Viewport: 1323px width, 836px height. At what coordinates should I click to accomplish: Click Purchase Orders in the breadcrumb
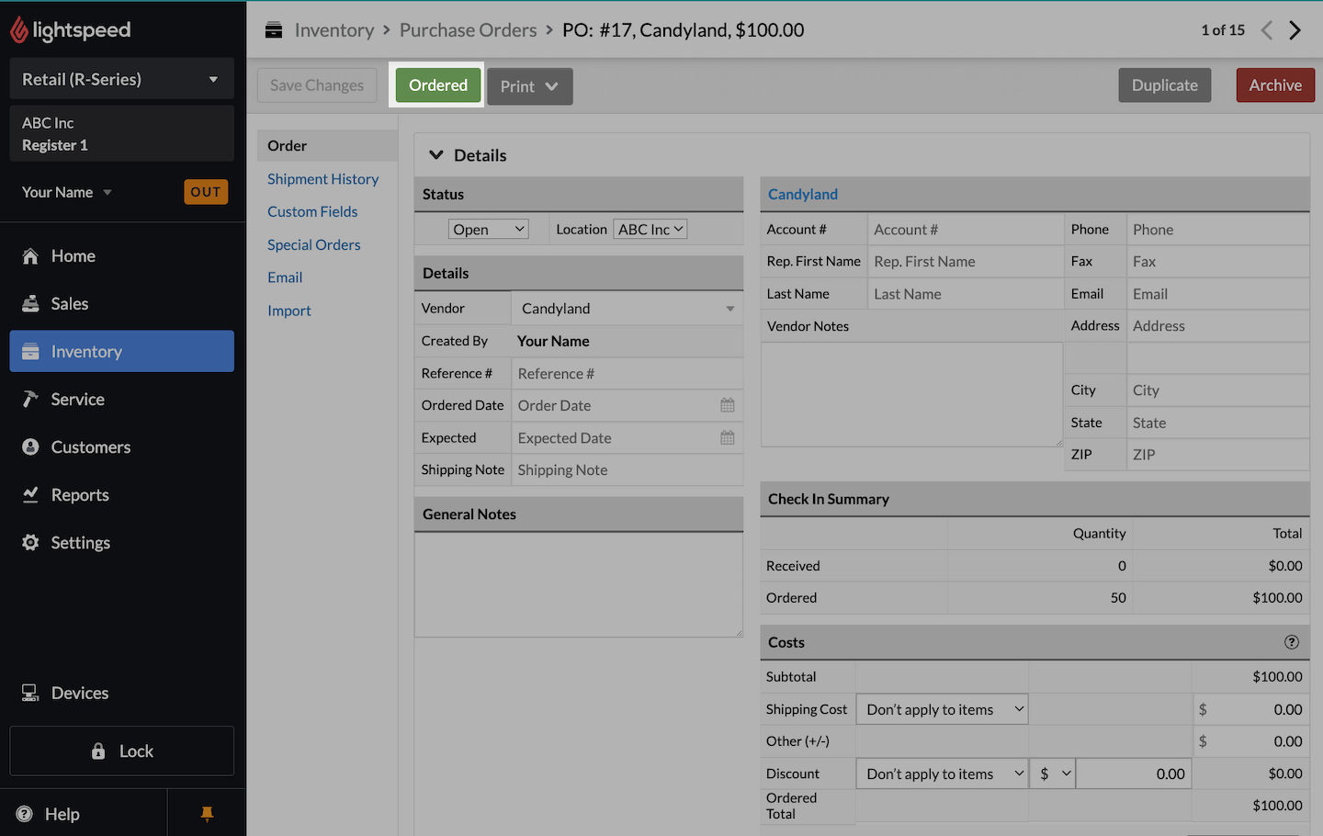[468, 30]
